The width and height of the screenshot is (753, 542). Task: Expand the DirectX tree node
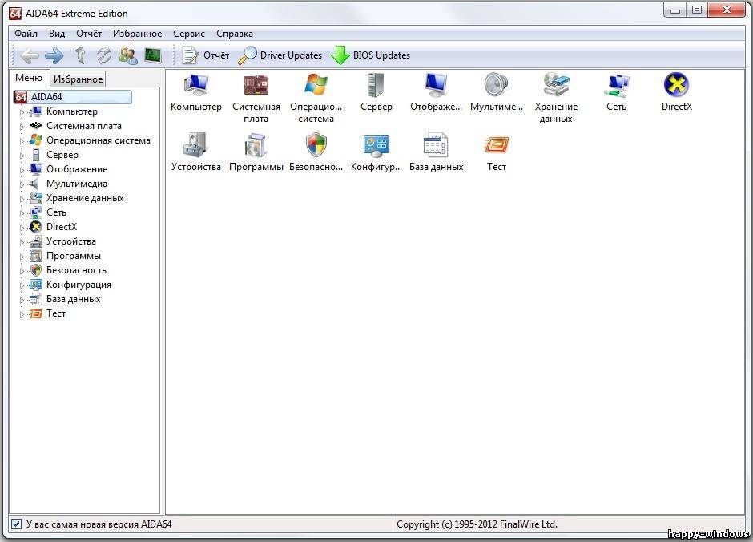point(22,227)
